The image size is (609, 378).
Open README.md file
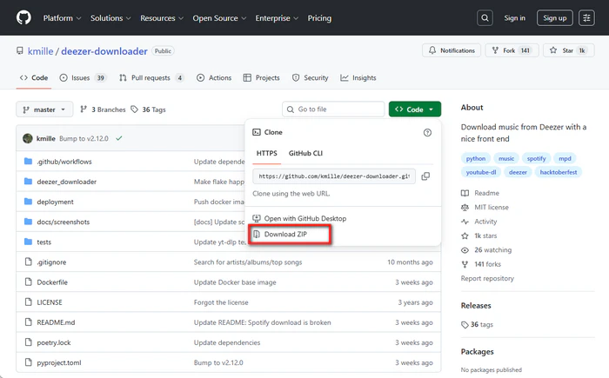(x=56, y=322)
